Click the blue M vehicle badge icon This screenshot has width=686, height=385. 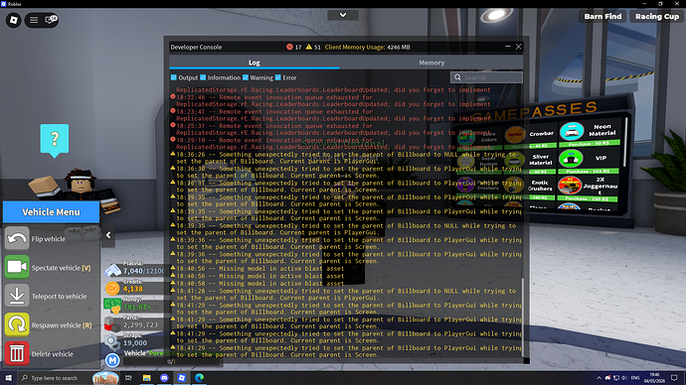pos(112,360)
